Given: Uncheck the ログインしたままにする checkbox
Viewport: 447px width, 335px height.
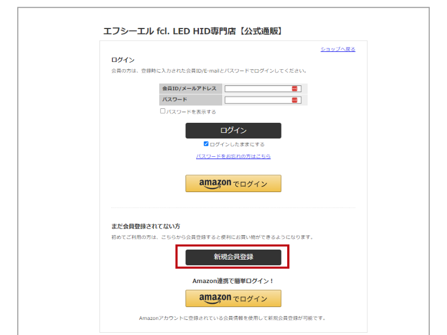Looking at the screenshot, I should click(206, 144).
